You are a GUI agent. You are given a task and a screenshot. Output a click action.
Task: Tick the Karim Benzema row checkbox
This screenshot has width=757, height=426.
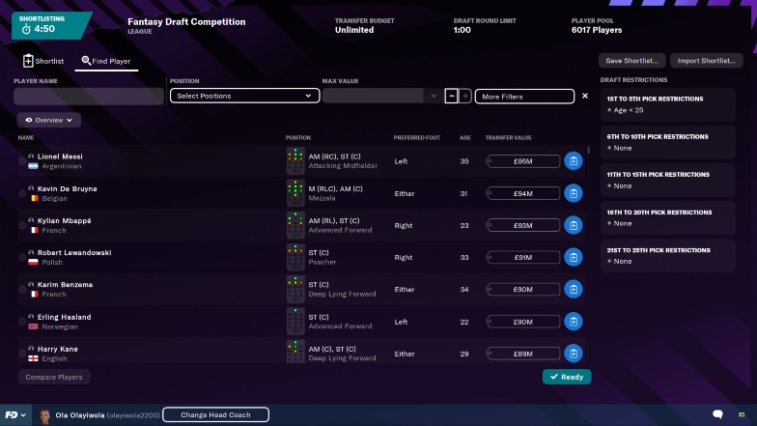coord(22,290)
